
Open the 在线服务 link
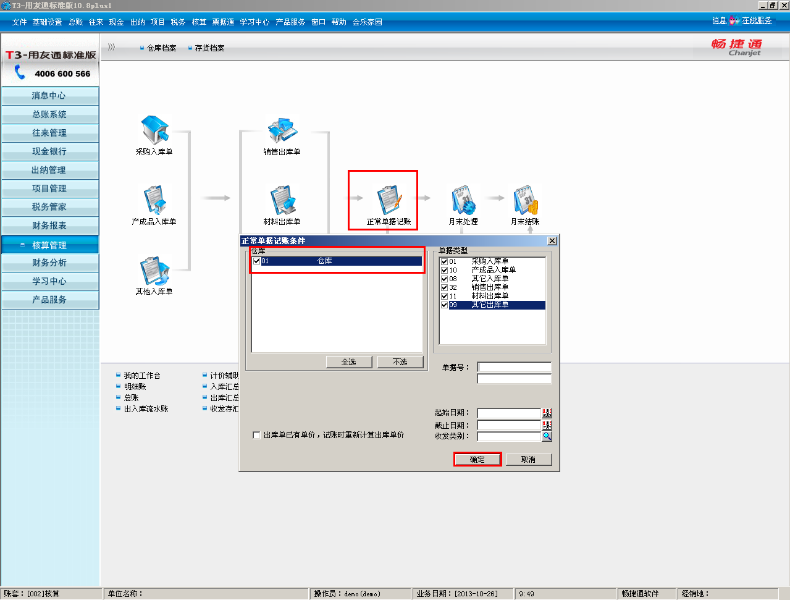[757, 20]
